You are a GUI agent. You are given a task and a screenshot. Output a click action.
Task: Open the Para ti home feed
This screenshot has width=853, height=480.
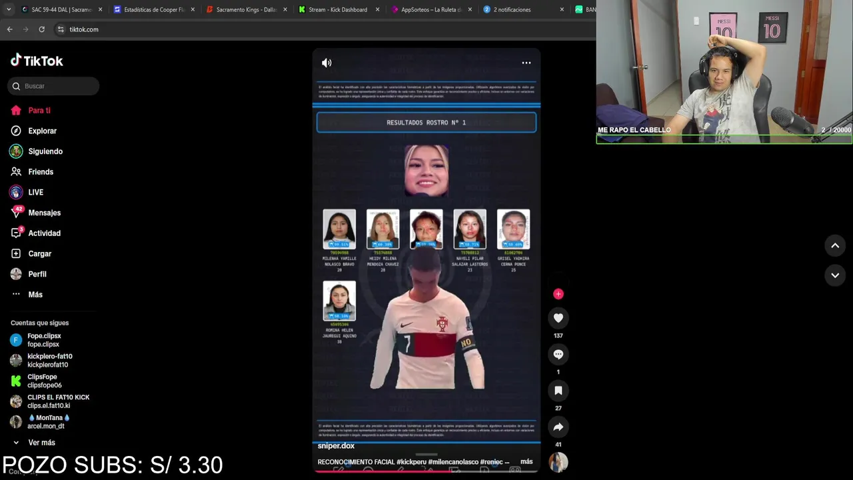pos(31,111)
